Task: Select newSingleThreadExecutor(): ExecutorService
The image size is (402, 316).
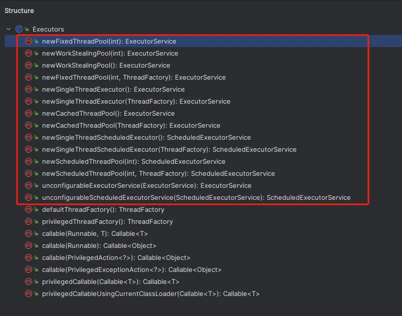Action: 113,89
